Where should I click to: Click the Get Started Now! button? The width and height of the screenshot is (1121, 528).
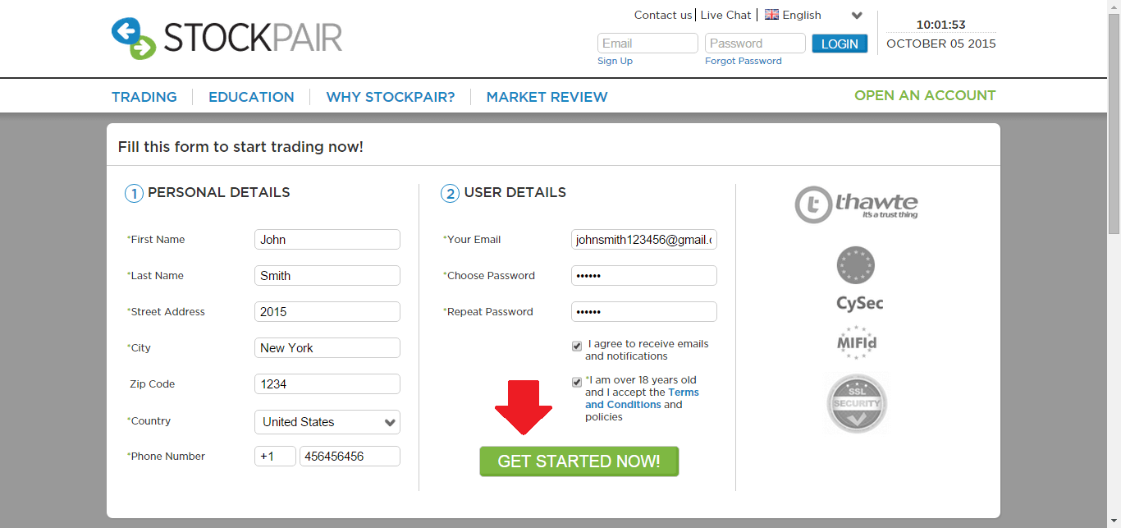click(x=579, y=461)
